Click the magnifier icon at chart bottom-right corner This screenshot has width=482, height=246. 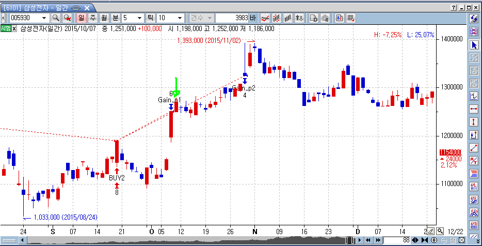tap(440, 231)
